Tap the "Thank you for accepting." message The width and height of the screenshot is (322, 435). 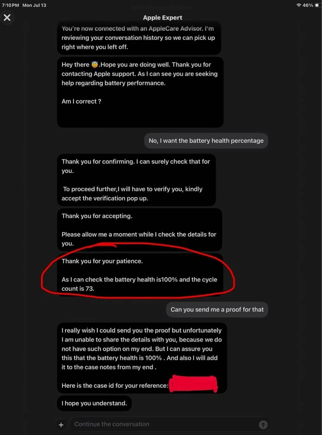pos(140,230)
